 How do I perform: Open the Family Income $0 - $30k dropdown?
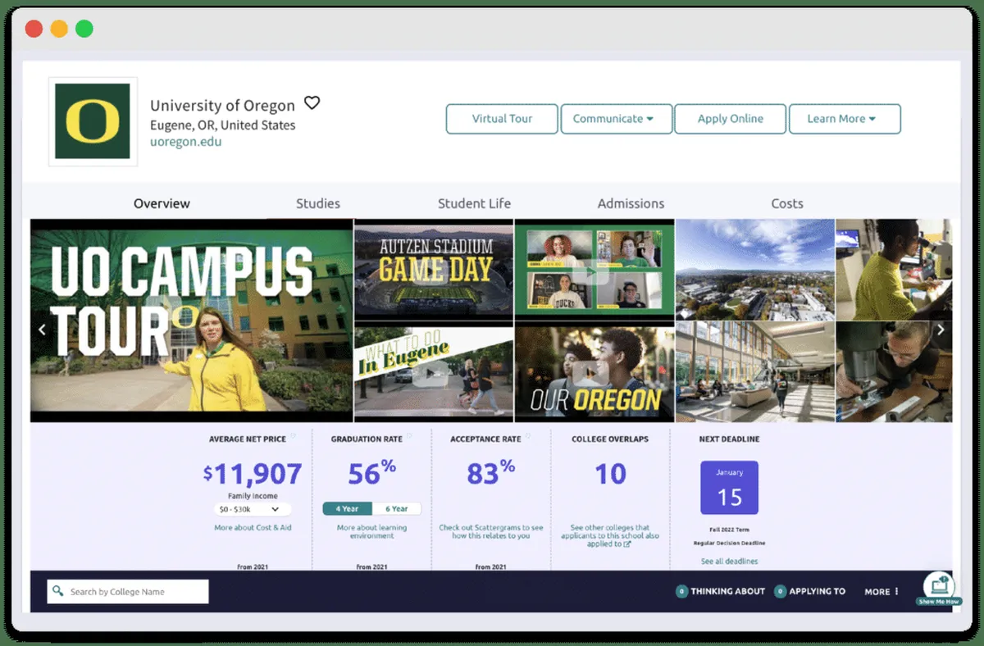pyautogui.click(x=252, y=509)
